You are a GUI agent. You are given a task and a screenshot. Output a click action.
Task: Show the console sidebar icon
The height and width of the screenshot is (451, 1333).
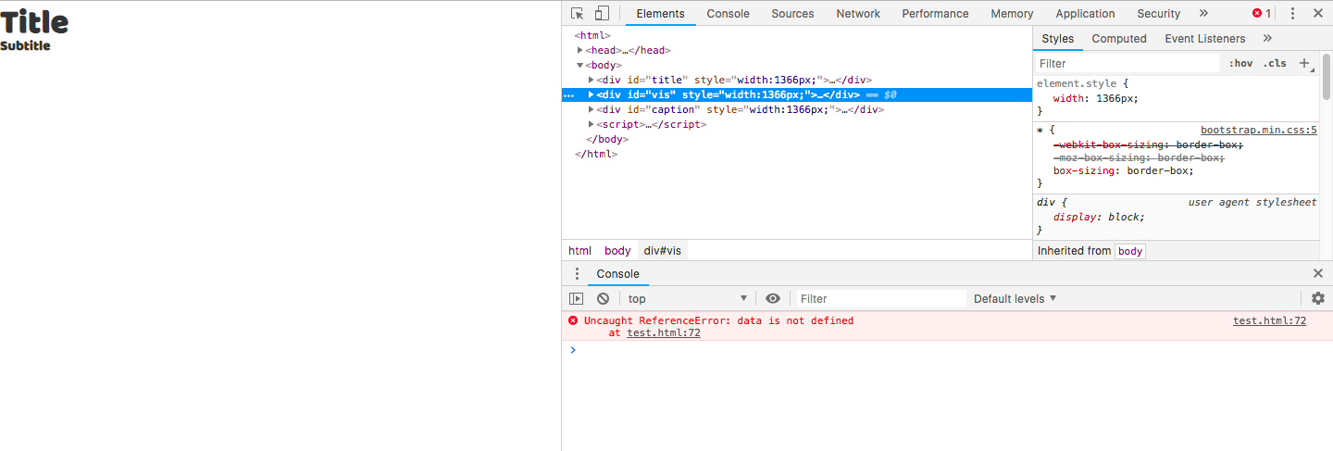[x=576, y=298]
